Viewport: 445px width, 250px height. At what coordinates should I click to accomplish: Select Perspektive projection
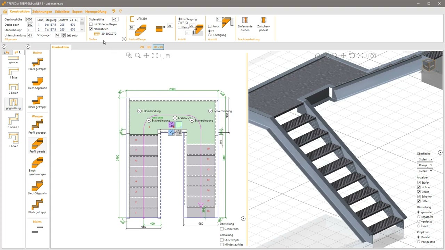pos(419,242)
